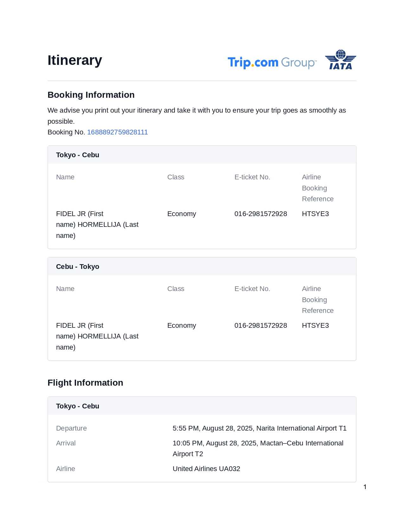Click the Cebu - Tokyo booking table header
Viewport: 404px width, 522px height.
coord(78,267)
